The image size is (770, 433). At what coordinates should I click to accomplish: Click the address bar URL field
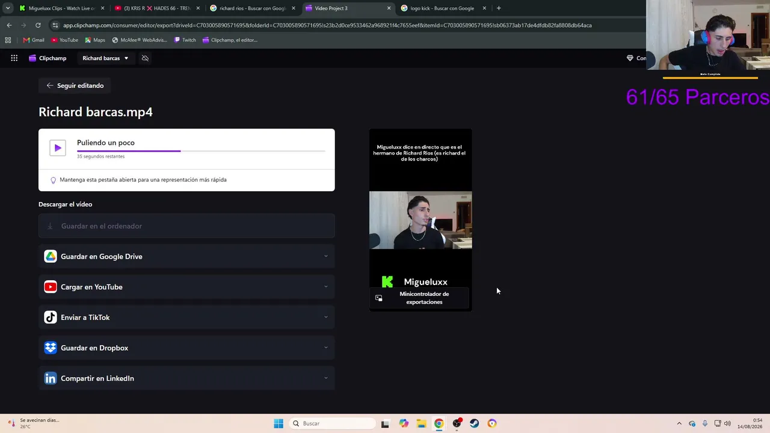(327, 25)
